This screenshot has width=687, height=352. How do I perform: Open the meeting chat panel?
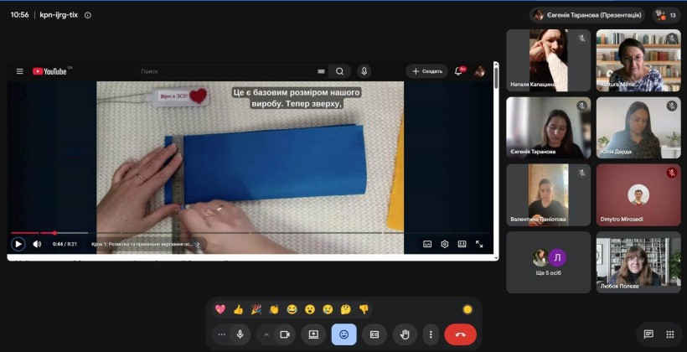649,334
